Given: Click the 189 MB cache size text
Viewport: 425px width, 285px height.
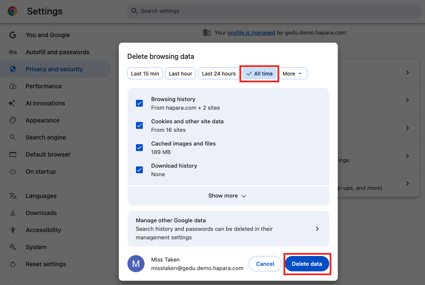Looking at the screenshot, I should pos(161,152).
